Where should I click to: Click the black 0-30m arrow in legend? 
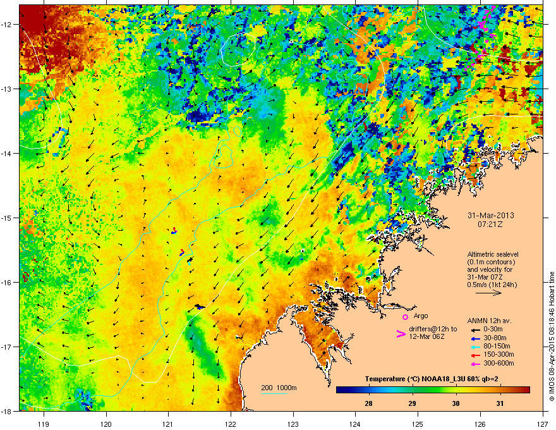[x=476, y=329]
